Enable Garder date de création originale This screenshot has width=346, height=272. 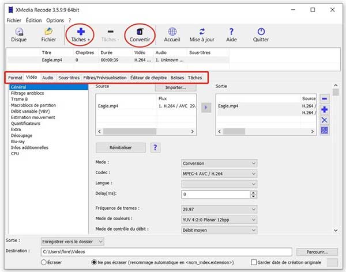click(254, 262)
